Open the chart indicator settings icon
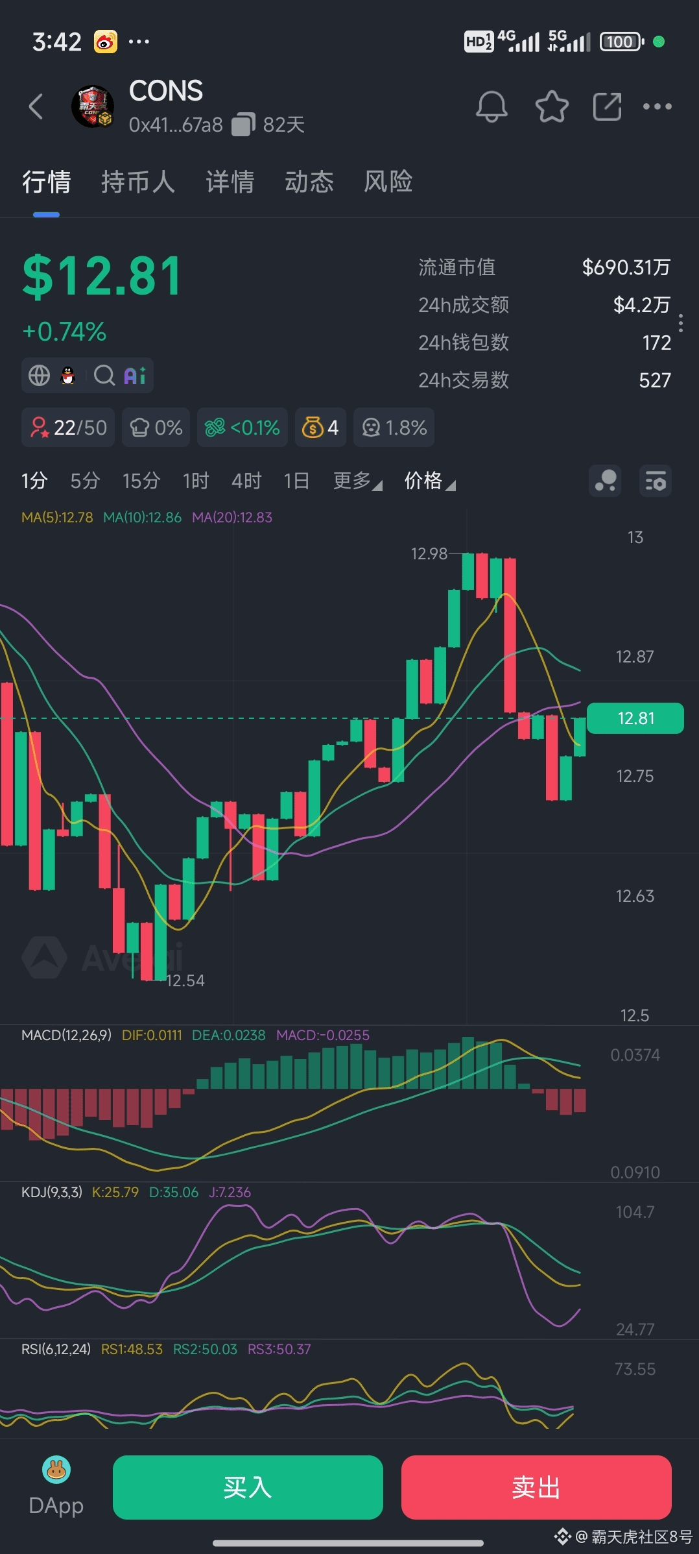The height and width of the screenshot is (1554, 699). pos(656,481)
